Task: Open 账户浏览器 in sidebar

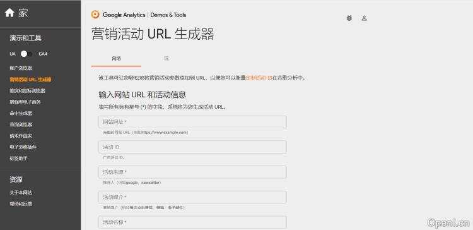Action: click(x=21, y=68)
